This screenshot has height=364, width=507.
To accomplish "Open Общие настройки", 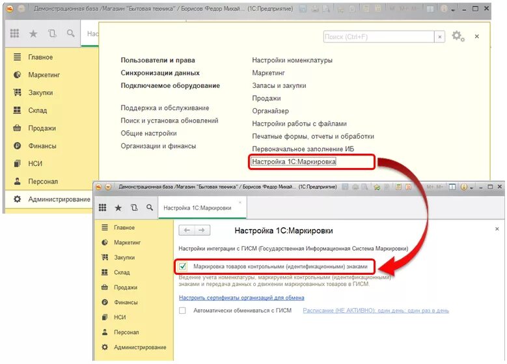I will (149, 133).
